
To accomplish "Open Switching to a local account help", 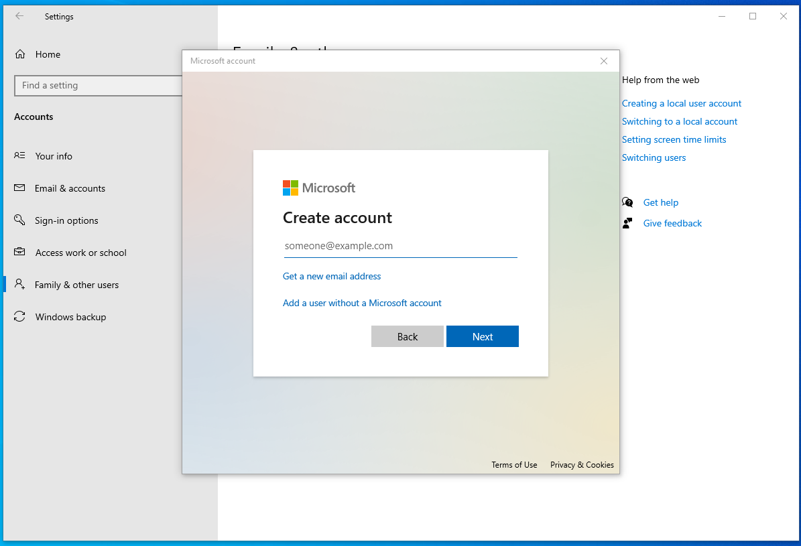I will [x=680, y=121].
